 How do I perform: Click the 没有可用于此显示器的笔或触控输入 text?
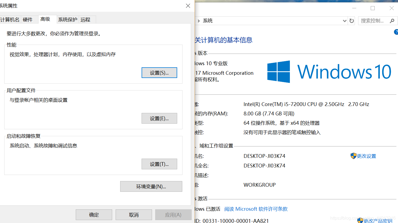[282, 132]
